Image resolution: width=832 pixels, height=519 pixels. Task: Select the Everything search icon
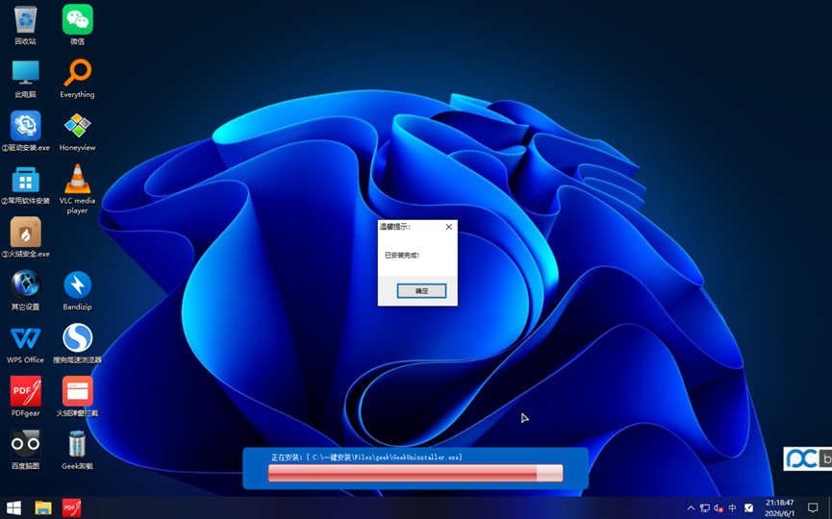(x=78, y=79)
